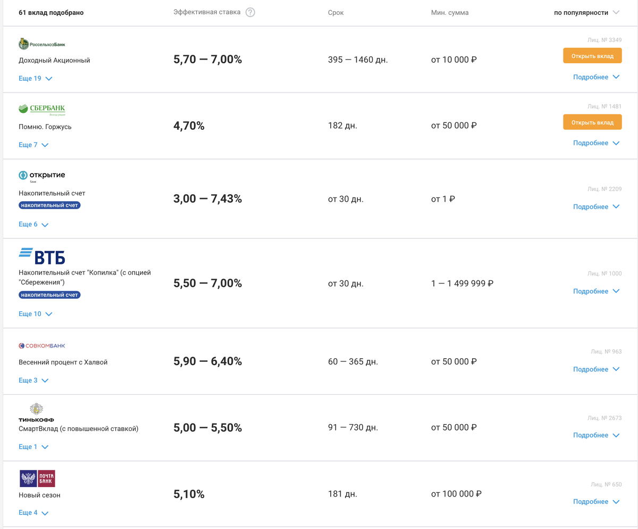
Task: Click the '5,90 — 6,40%' Sovcombank rate
Action: tap(208, 362)
